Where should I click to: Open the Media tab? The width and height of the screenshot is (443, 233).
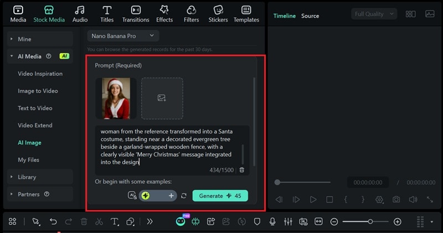18,14
